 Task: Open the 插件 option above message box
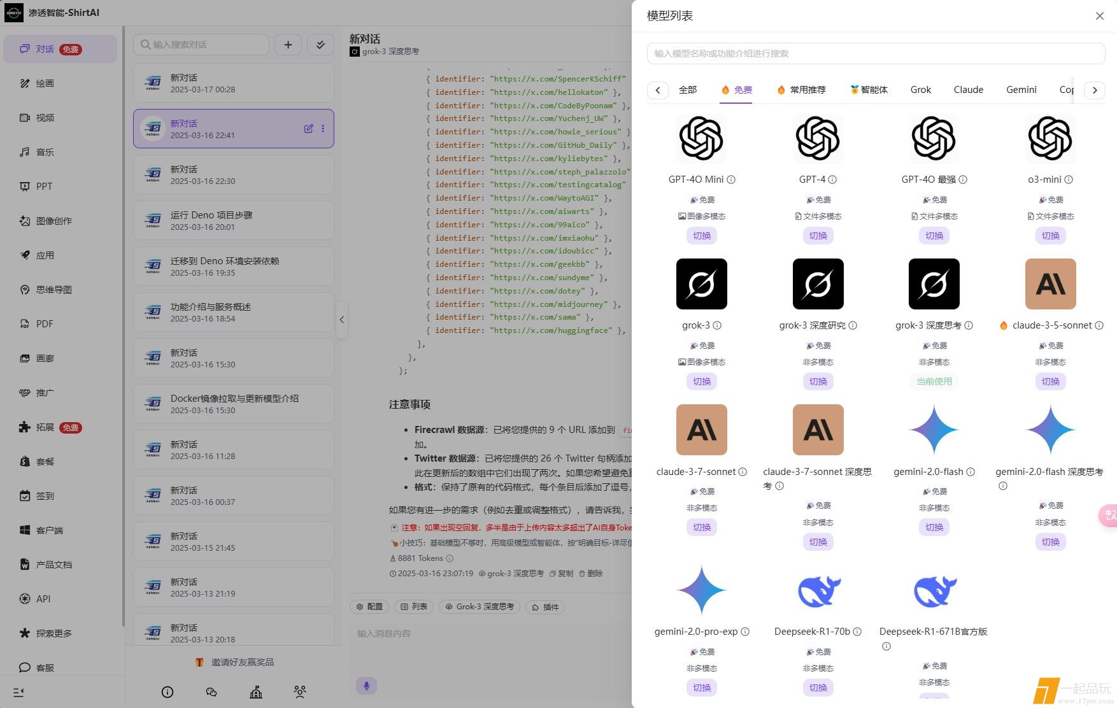click(545, 607)
